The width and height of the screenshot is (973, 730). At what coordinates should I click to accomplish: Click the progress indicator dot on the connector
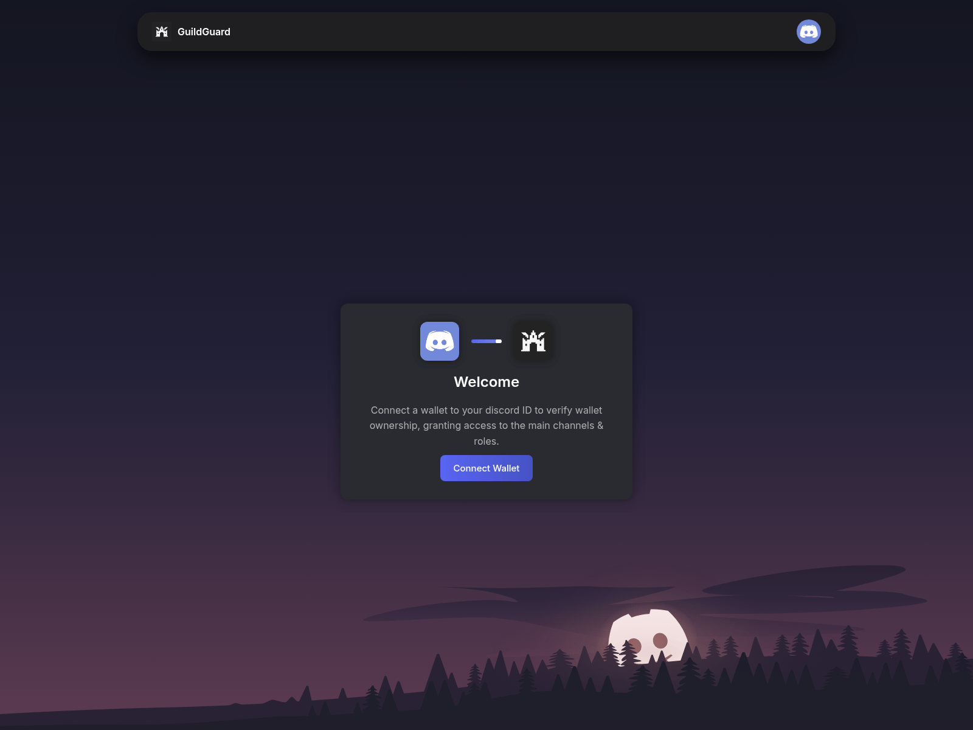tap(499, 341)
